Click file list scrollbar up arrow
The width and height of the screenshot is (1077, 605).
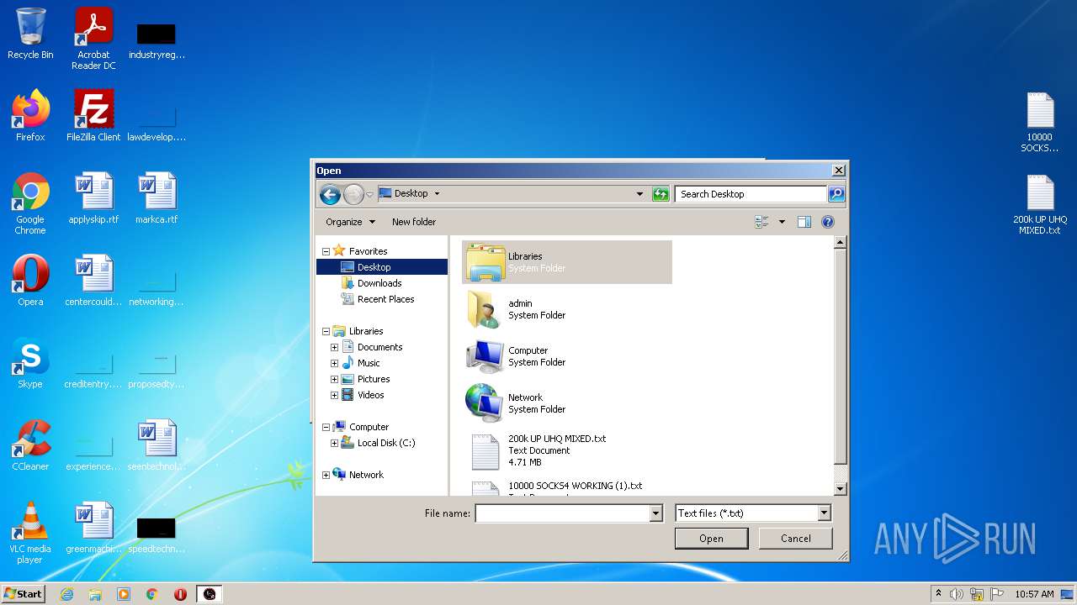840,242
